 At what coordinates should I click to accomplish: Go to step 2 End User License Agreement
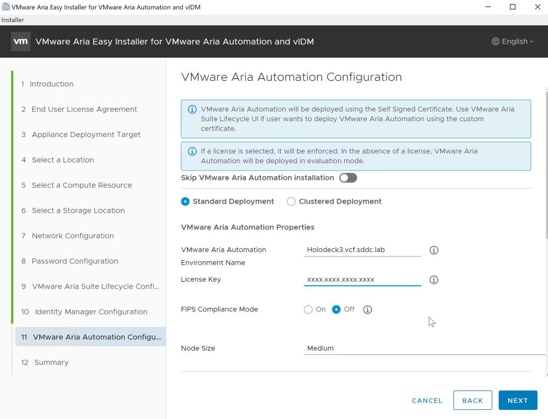[79, 109]
